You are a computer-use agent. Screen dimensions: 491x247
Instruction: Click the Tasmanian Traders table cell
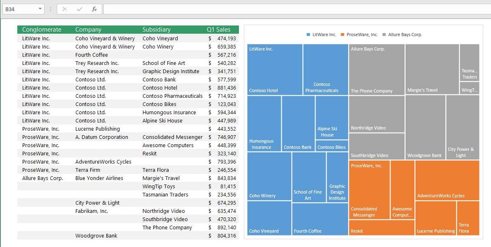click(x=165, y=194)
